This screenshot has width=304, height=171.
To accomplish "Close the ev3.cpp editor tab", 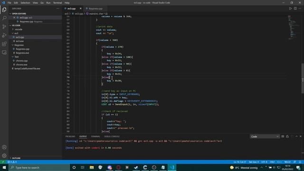I will tap(80, 9).
